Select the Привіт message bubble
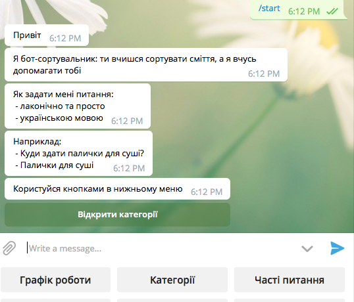The width and height of the screenshot is (354, 302). [47, 35]
